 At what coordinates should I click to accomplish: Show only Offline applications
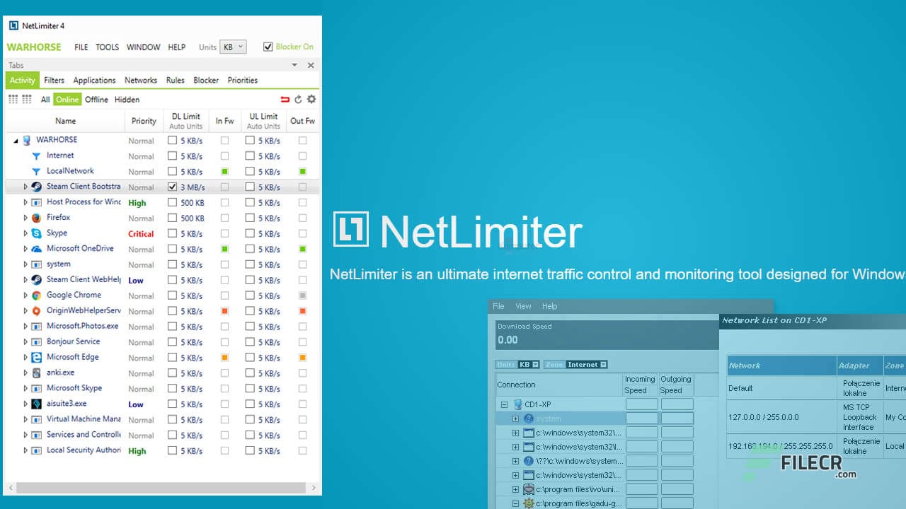[x=96, y=99]
